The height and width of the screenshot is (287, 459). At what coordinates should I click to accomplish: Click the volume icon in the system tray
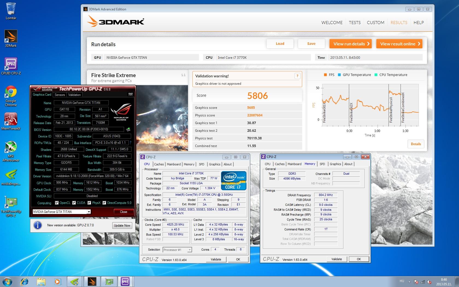(429, 282)
